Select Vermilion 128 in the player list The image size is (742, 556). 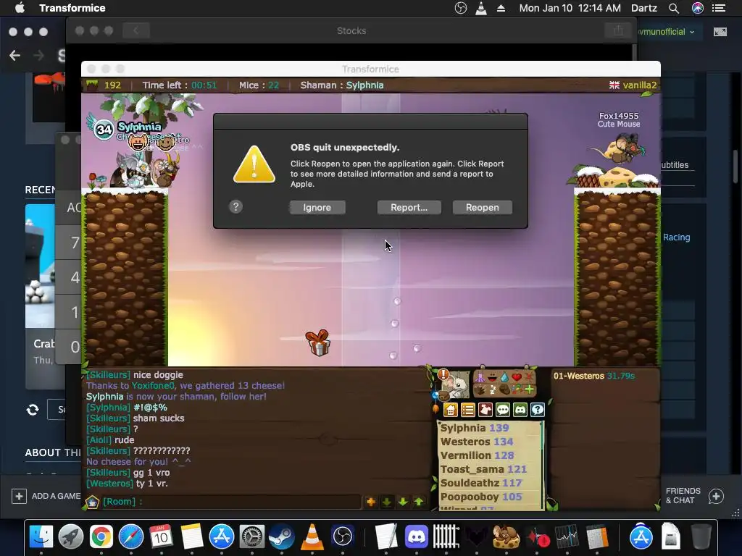click(x=477, y=455)
